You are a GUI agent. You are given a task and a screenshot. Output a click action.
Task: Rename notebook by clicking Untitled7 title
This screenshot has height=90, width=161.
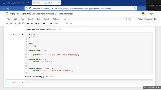(26, 14)
